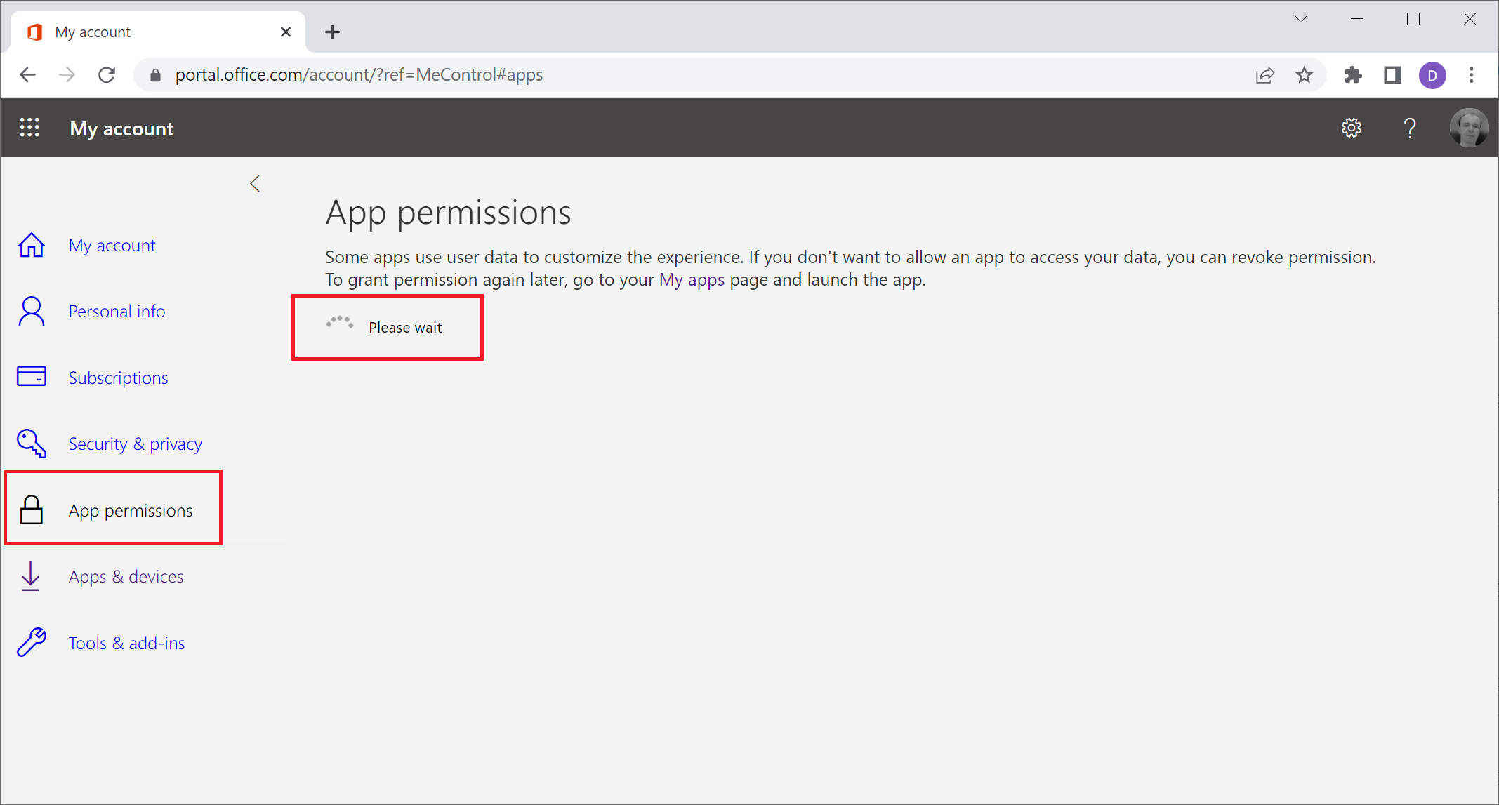This screenshot has height=805, width=1499.
Task: Bookmark the page with the star icon
Action: pos(1304,74)
